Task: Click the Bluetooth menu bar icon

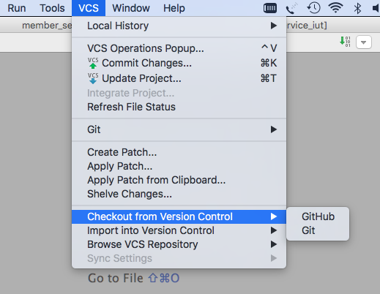Action: click(x=357, y=8)
